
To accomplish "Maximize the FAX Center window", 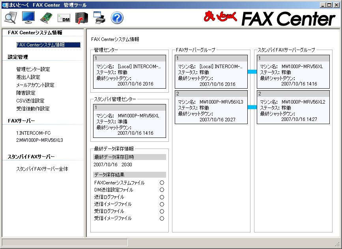I will (329, 5).
